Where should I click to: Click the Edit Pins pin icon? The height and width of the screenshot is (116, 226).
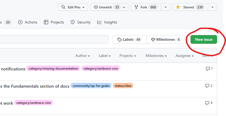pos(63,7)
